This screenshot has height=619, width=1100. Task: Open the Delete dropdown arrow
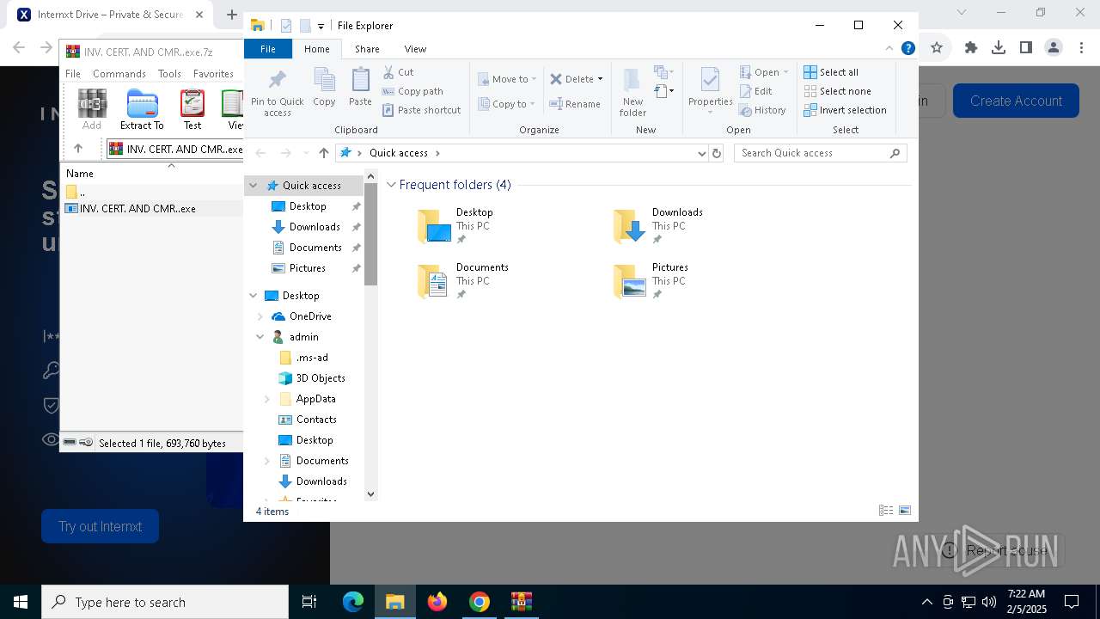600,79
